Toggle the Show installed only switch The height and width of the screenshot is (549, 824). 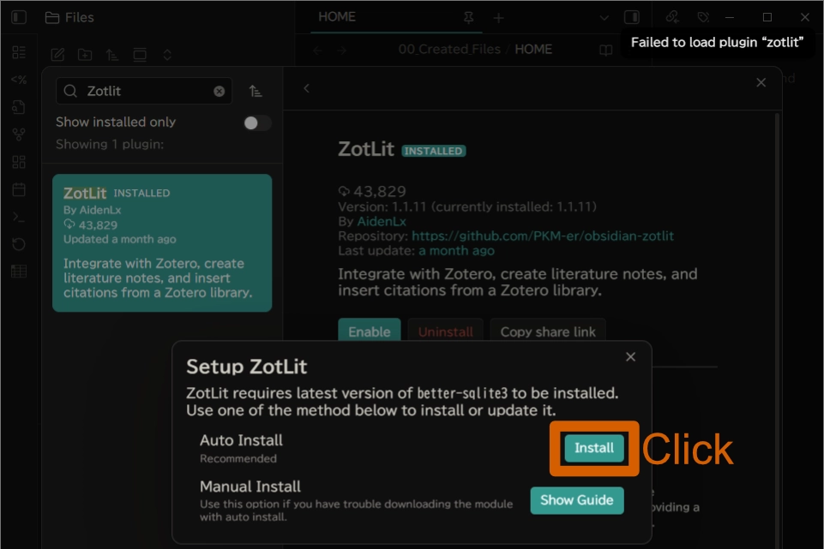pyautogui.click(x=256, y=122)
